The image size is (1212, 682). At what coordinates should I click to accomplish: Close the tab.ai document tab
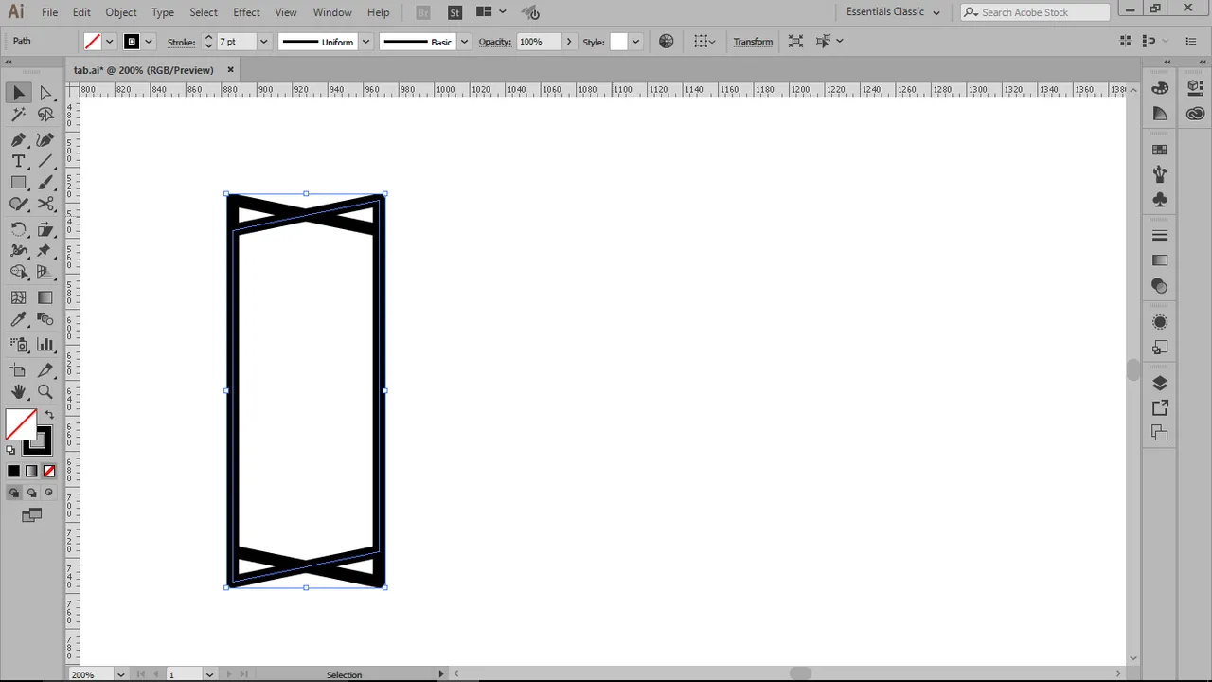pos(230,69)
